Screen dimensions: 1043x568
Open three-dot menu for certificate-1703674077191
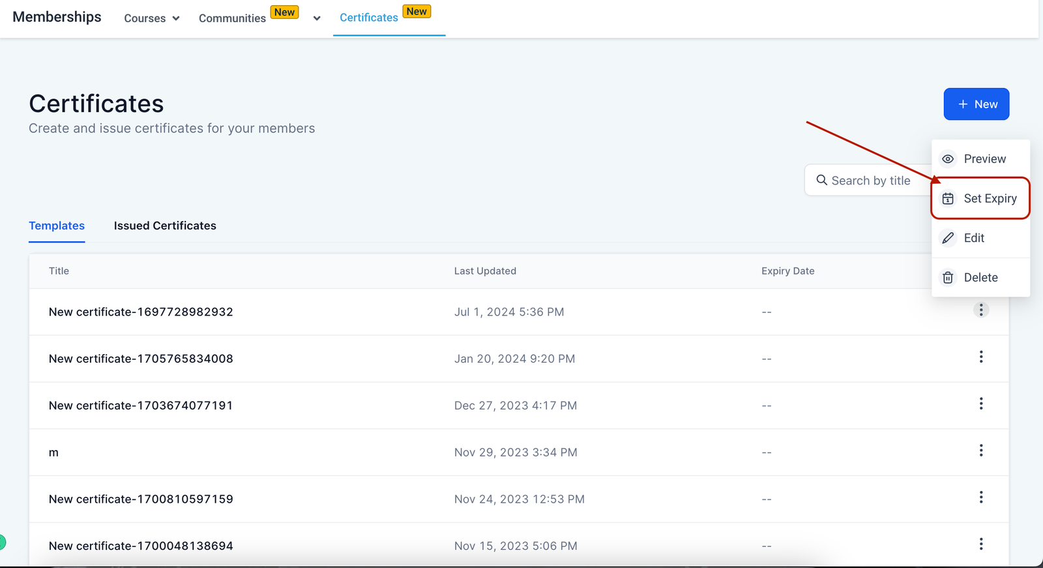coord(980,404)
